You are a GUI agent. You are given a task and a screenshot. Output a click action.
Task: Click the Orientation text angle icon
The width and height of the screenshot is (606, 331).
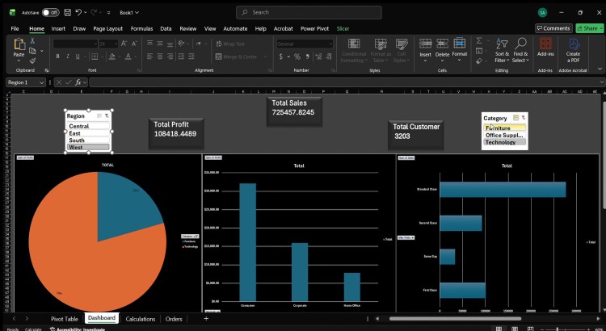coord(181,44)
